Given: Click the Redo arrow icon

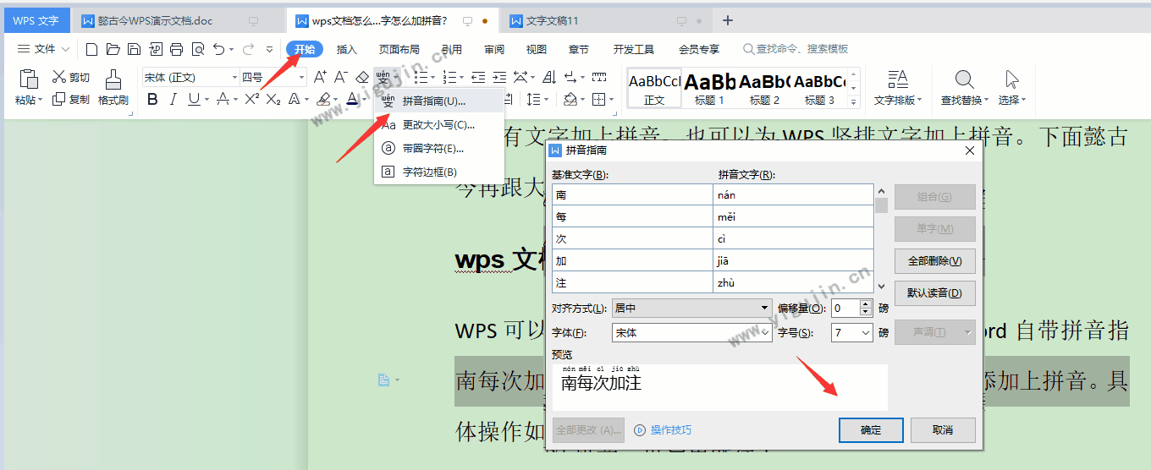Looking at the screenshot, I should click(x=248, y=49).
